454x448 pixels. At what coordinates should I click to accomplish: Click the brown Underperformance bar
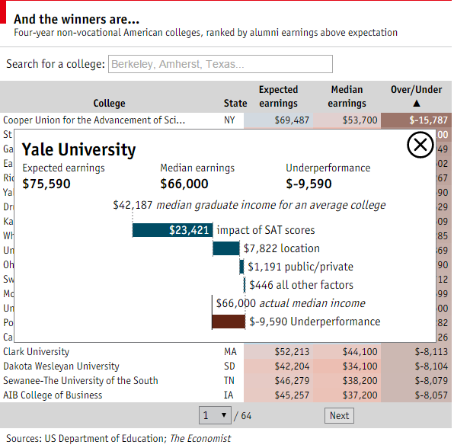pyautogui.click(x=229, y=322)
